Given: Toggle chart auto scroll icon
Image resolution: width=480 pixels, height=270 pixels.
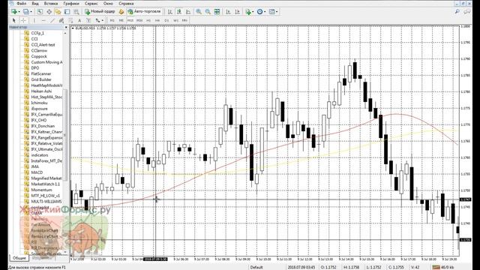Looking at the screenshot, I should tap(228, 12).
